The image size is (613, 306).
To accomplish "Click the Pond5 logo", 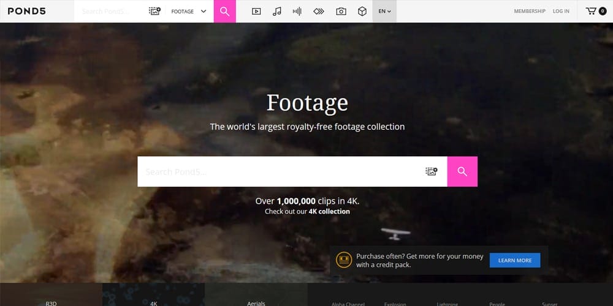I will 26,11.
